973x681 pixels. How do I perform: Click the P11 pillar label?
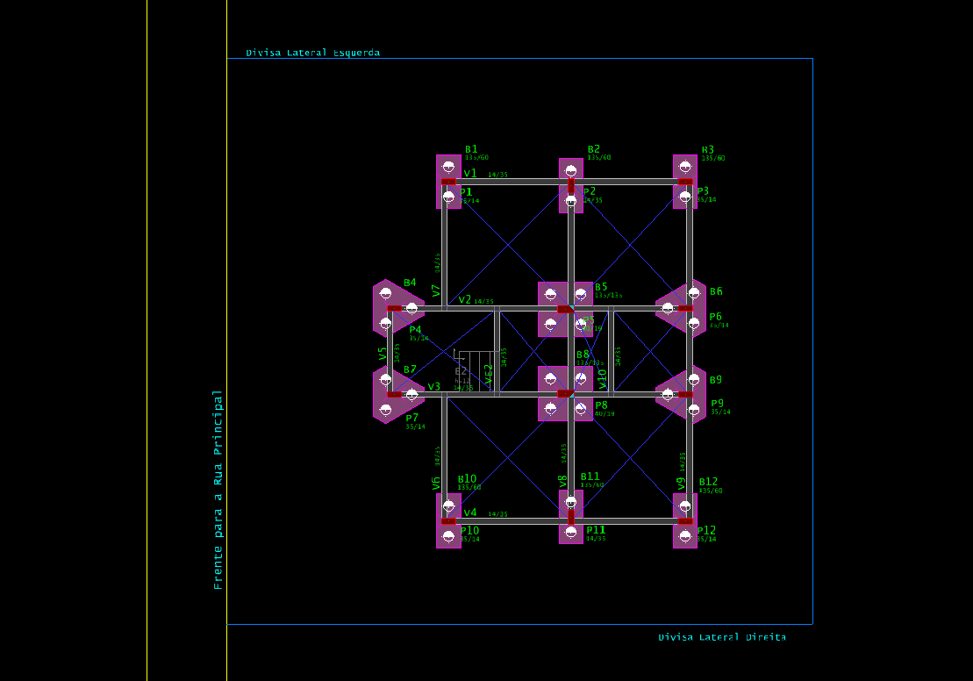pyautogui.click(x=596, y=530)
